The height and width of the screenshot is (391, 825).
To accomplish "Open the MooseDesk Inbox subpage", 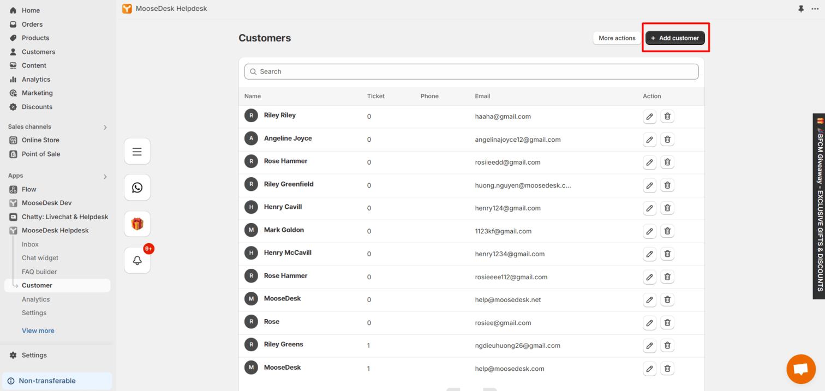I will (x=30, y=244).
